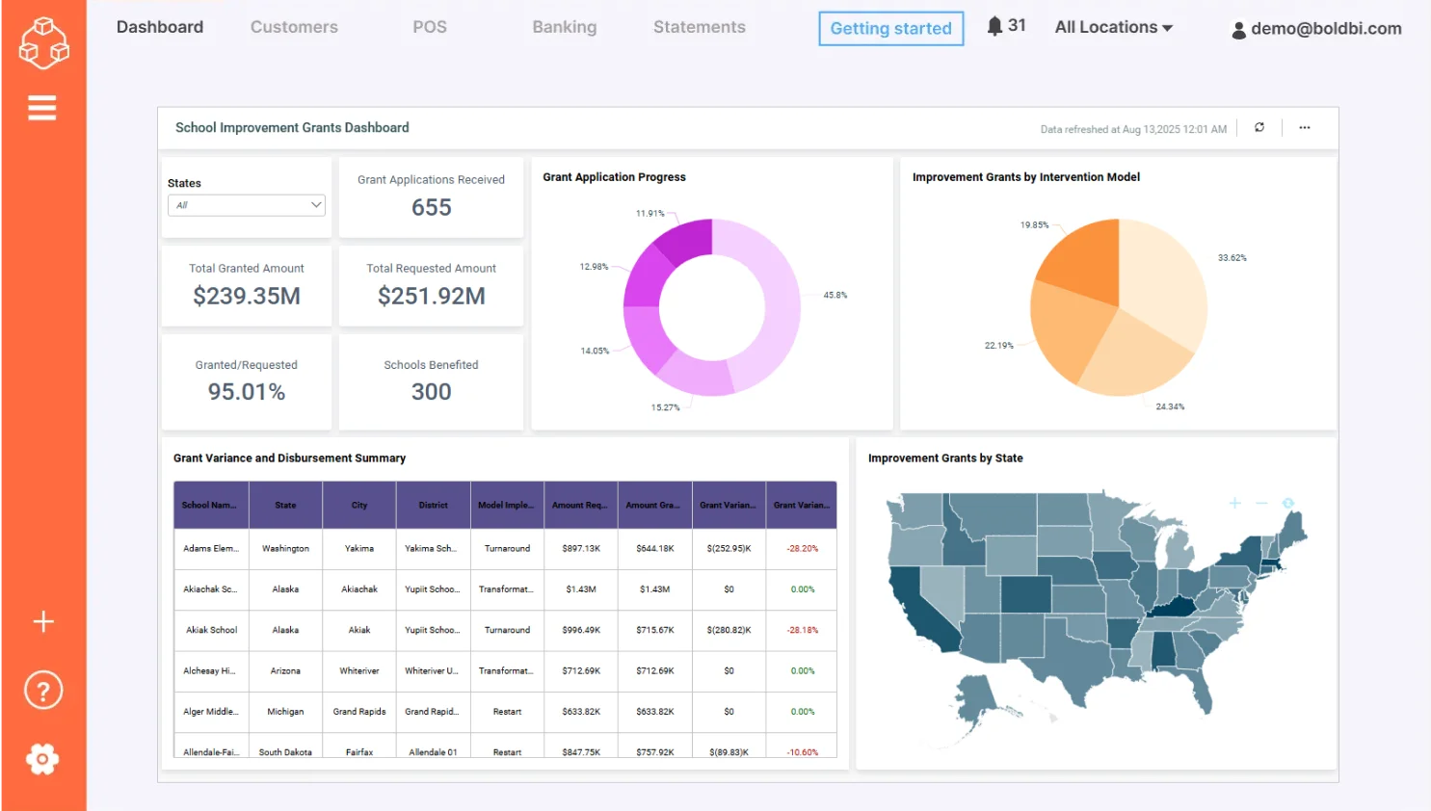Zoom in on the Improvement Grants map

pos(1234,503)
